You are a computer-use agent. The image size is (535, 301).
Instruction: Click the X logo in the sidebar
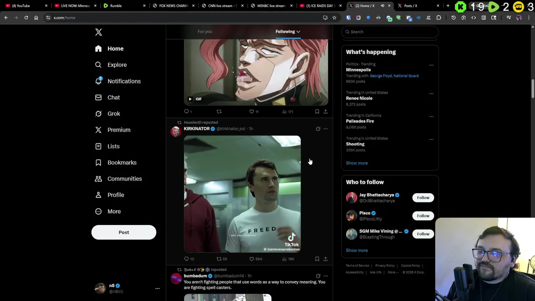point(99,32)
